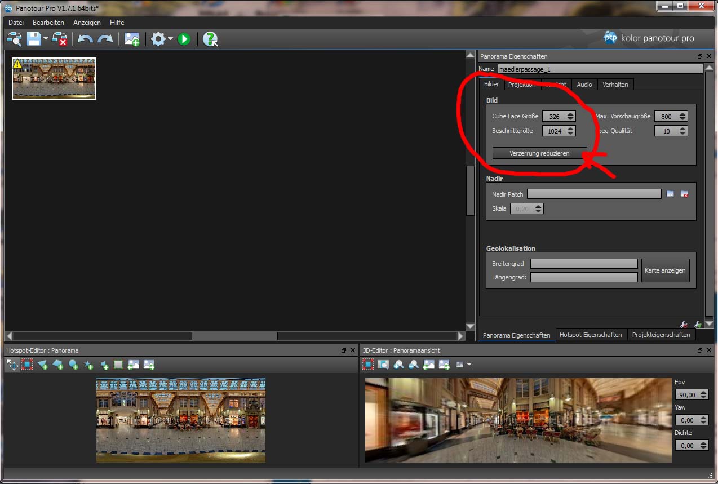
Task: Select the maedlerpassage_1 panorama thumbnail
Action: 54,78
